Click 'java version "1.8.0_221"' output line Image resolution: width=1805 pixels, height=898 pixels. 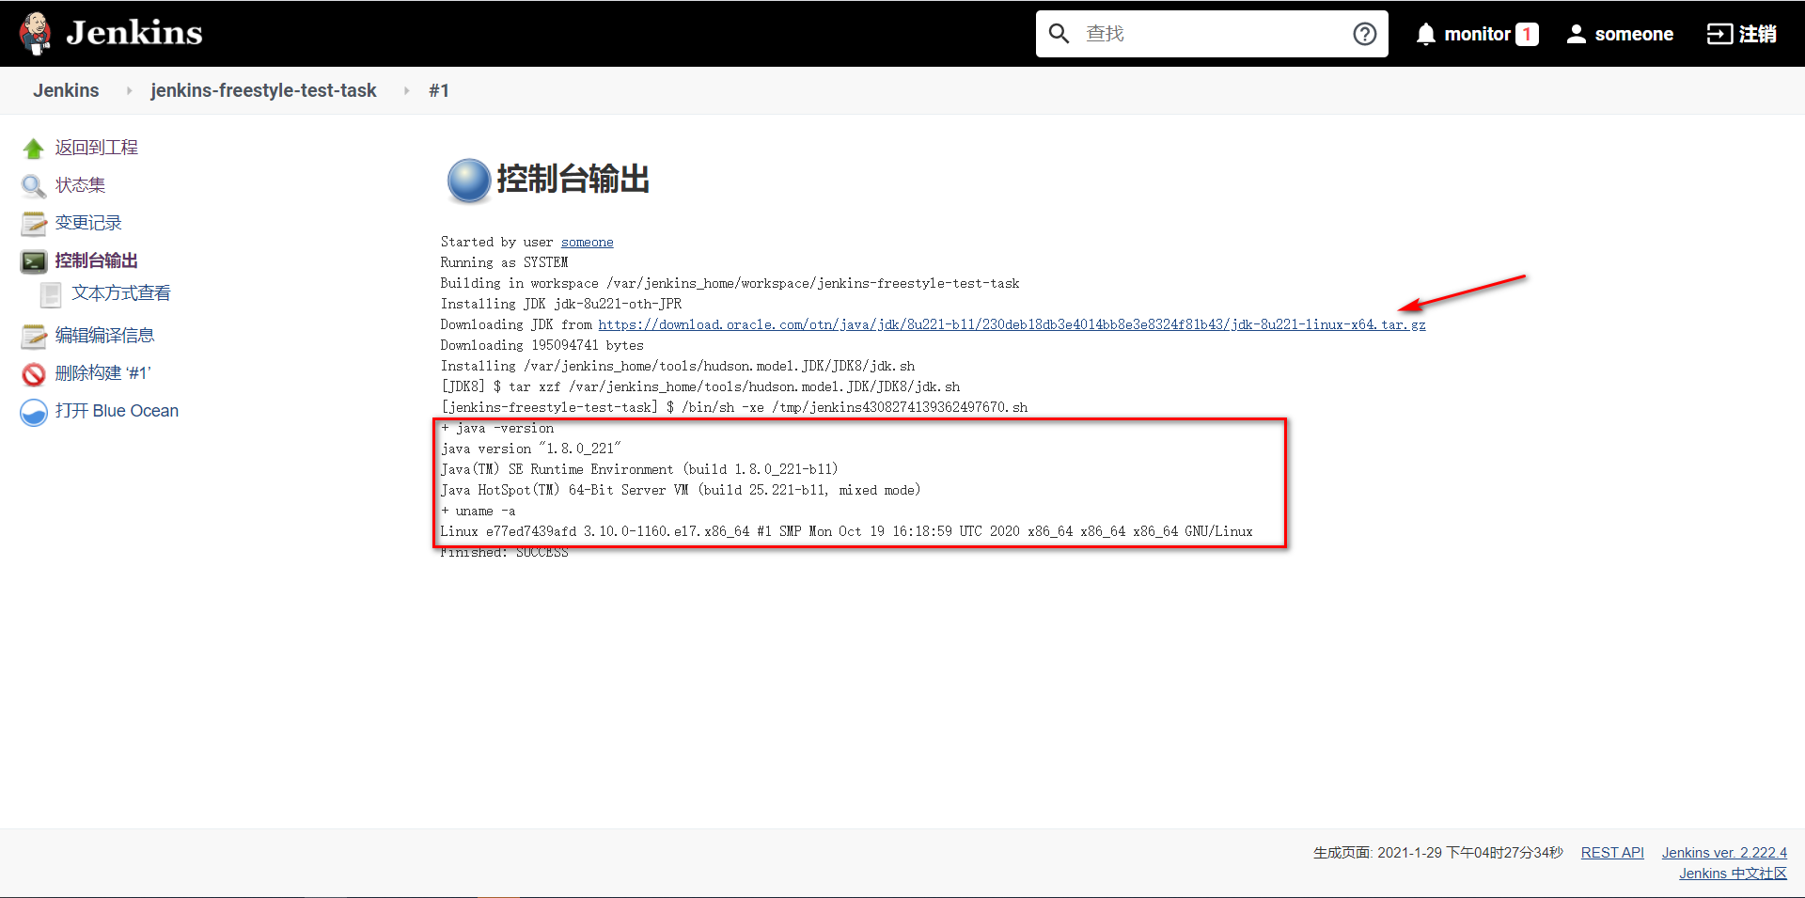(x=531, y=449)
